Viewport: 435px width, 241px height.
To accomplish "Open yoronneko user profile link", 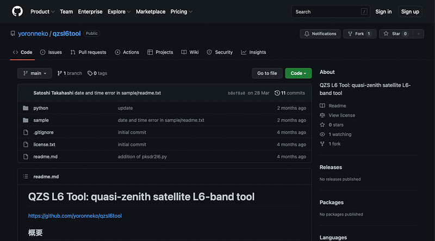I will point(33,34).
